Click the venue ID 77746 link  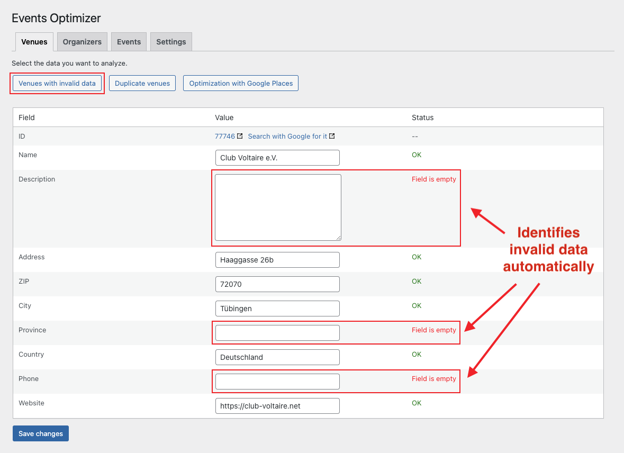coord(224,136)
